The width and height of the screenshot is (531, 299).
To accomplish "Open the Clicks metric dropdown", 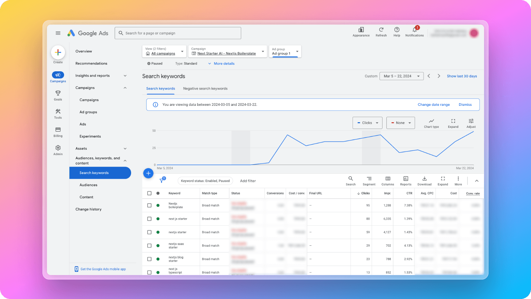I will tap(367, 123).
